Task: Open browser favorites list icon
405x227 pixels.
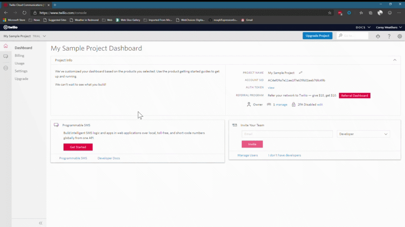Action: coord(361,13)
